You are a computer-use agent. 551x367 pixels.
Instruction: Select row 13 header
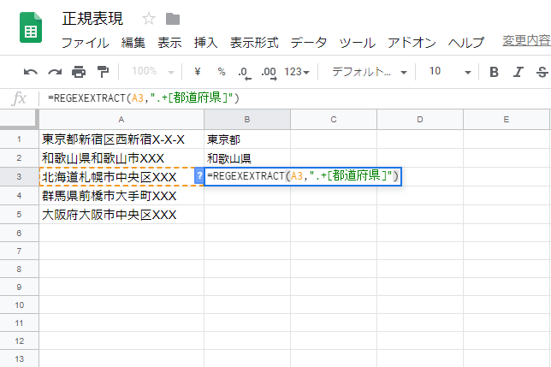point(19,358)
